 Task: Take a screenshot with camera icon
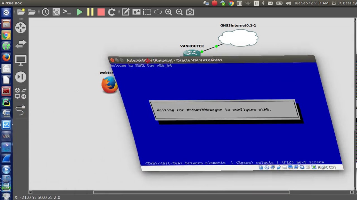(x=190, y=12)
